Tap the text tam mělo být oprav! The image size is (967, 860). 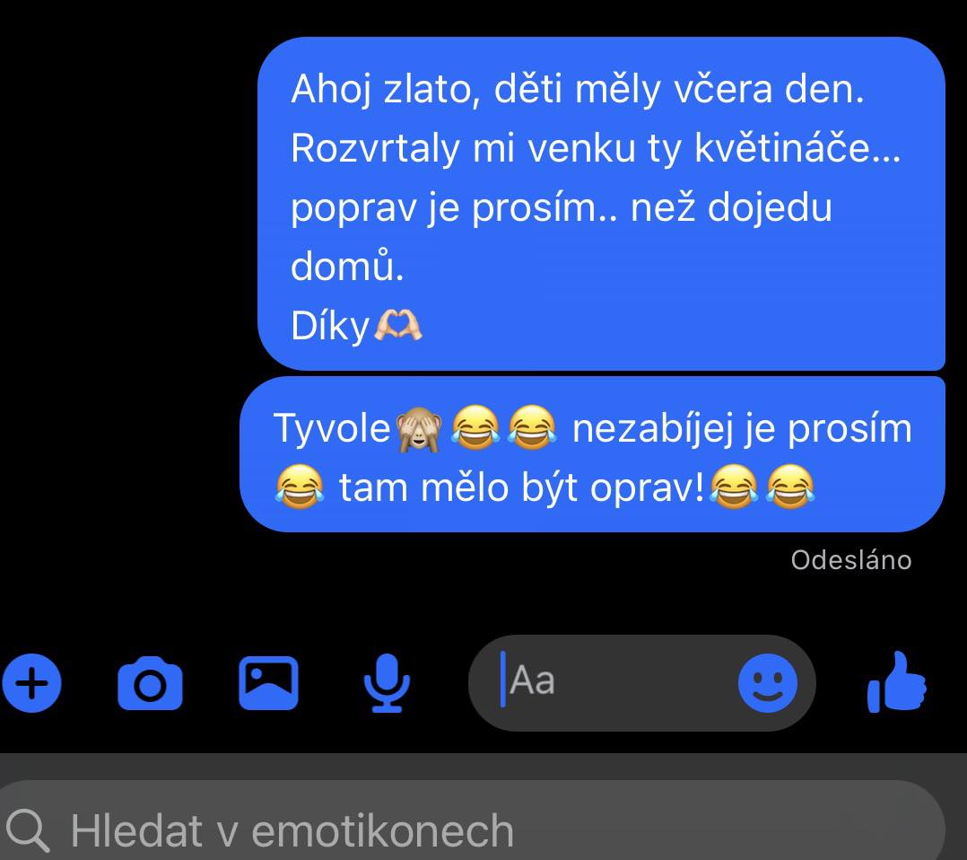[x=522, y=487]
